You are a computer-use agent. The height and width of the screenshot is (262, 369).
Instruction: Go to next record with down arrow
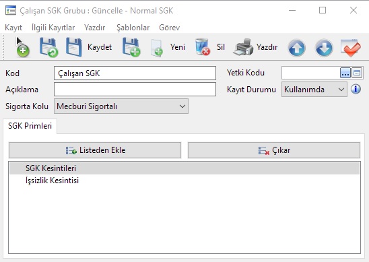pyautogui.click(x=324, y=48)
